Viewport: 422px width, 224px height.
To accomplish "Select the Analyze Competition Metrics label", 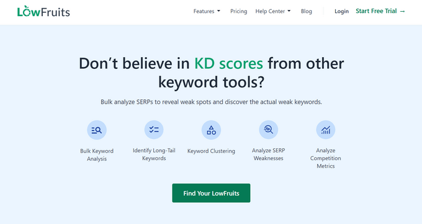I will point(326,158).
